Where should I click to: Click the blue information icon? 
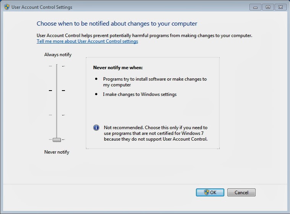(x=96, y=128)
